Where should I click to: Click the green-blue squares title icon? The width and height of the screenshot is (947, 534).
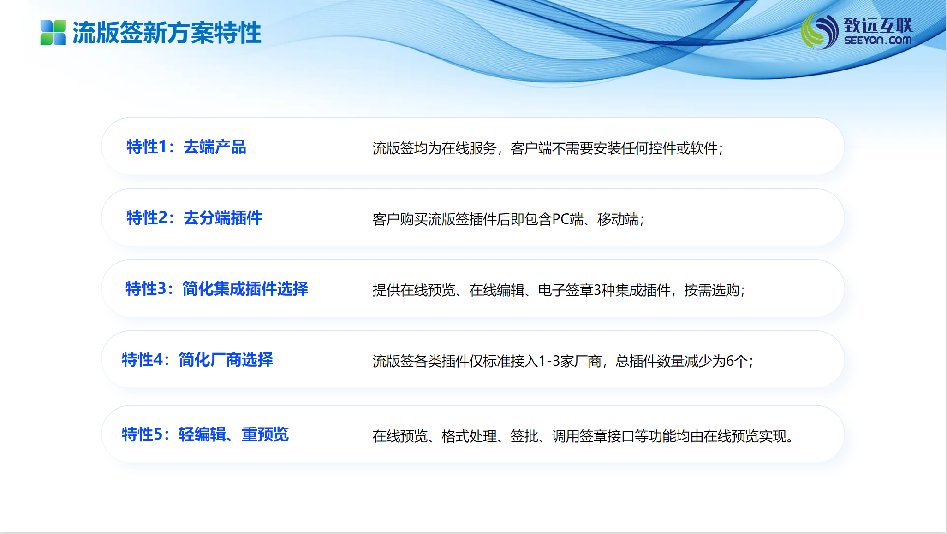[x=53, y=33]
